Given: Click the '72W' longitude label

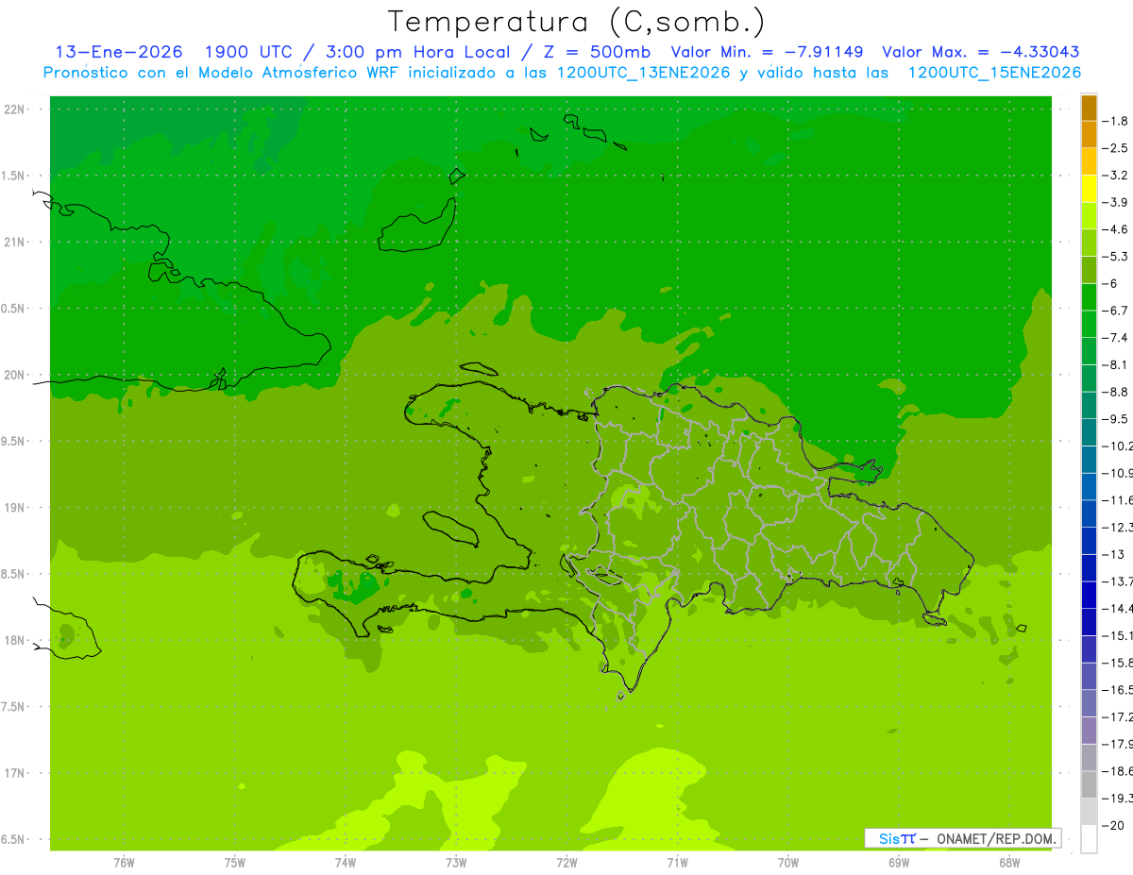Looking at the screenshot, I should (x=566, y=862).
